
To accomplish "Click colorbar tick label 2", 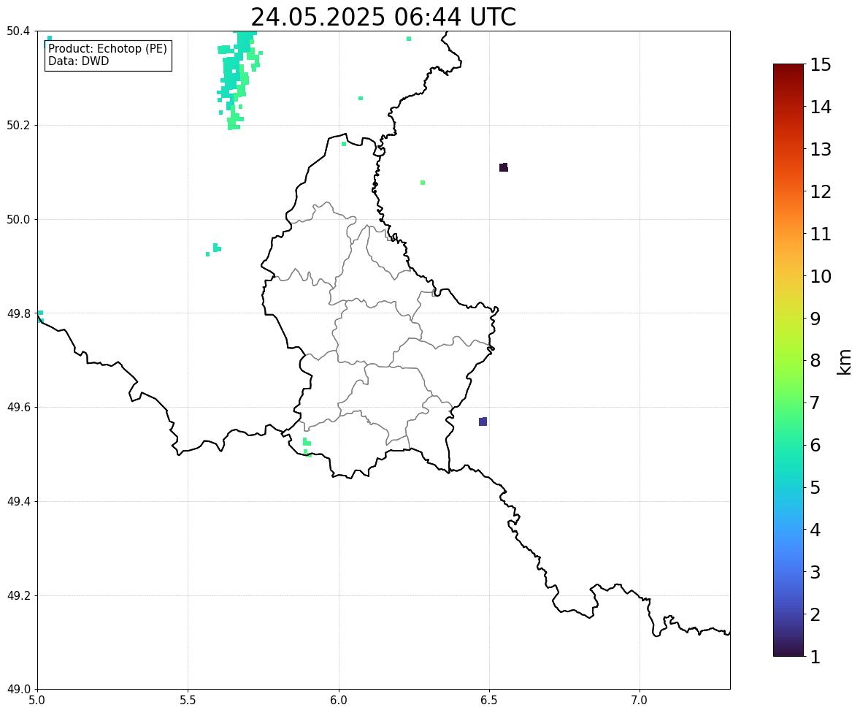I will pos(815,614).
